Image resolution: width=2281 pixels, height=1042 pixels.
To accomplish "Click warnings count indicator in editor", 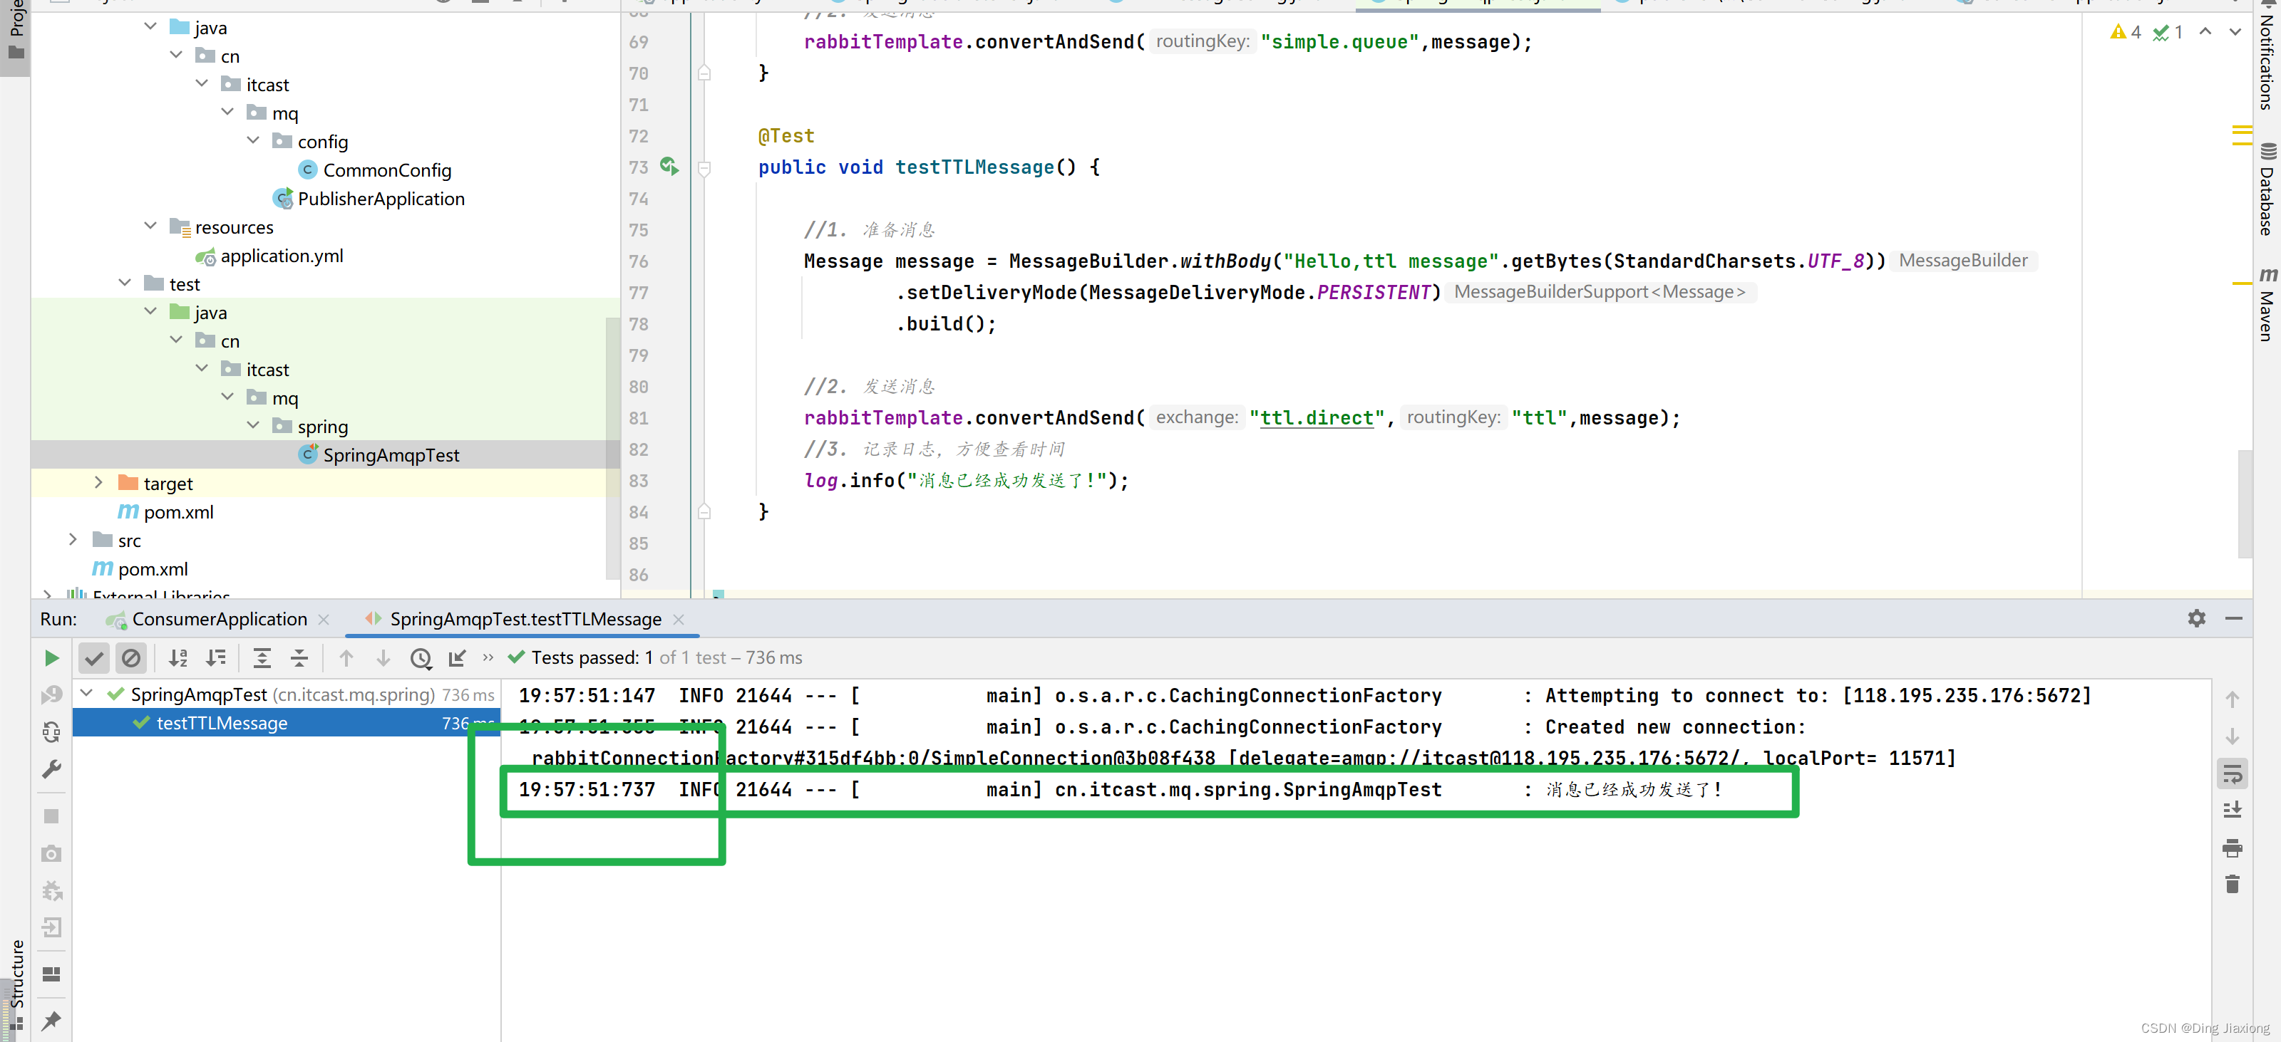I will [2126, 32].
